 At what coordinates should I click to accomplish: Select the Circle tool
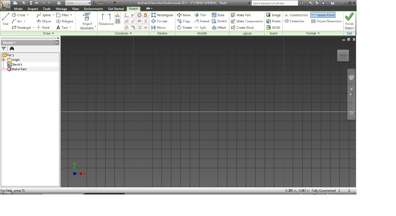[19, 15]
